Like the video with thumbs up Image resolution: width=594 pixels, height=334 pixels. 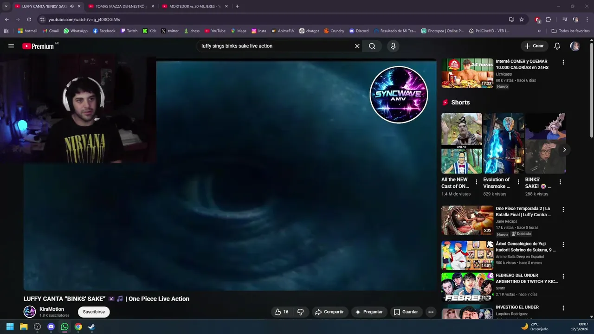[x=281, y=312]
